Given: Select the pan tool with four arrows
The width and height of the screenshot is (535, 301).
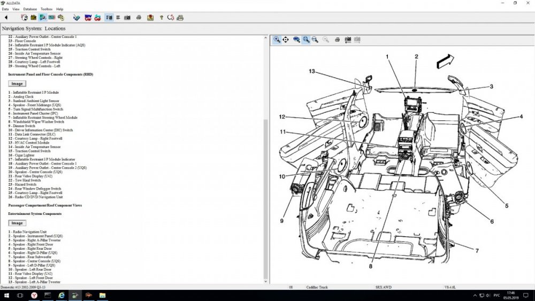Looking at the screenshot, I should [x=286, y=40].
